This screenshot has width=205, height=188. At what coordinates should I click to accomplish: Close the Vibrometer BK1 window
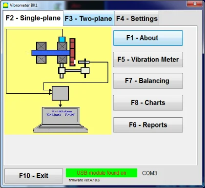(195, 4)
